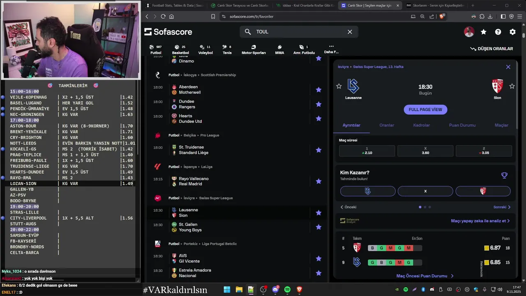Close the match details panel
The width and height of the screenshot is (526, 296).
[x=508, y=67]
